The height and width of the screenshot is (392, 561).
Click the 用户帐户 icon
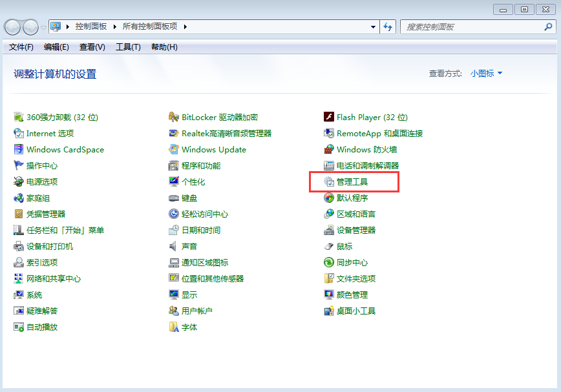[x=173, y=311]
